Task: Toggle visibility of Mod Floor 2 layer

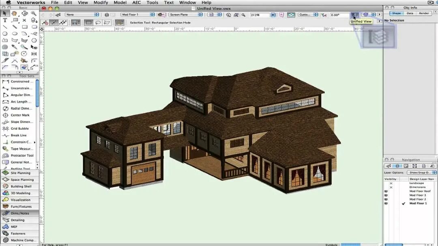Action: pos(386,199)
